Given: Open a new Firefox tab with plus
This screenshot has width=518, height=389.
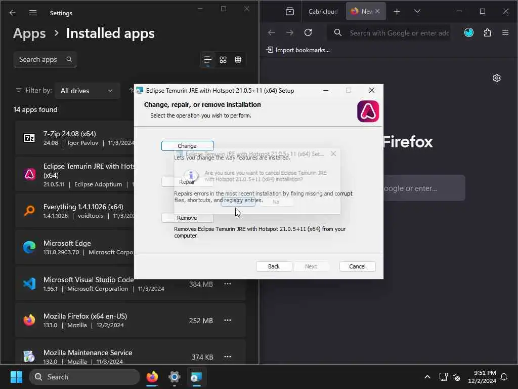Looking at the screenshot, I should click(397, 12).
